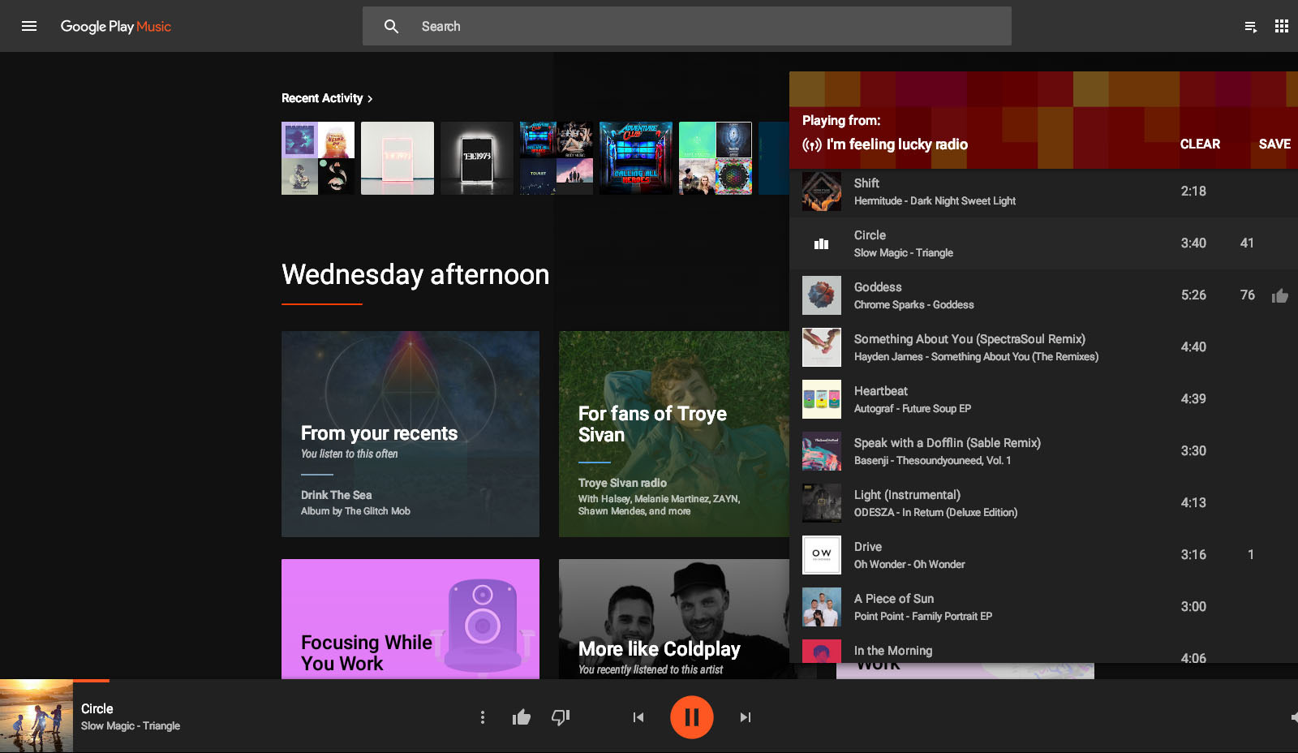1298x753 pixels.
Task: Open Focusing While You Work station
Action: [410, 619]
